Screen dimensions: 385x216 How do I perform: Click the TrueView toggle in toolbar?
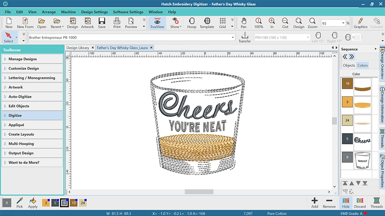[x=157, y=23]
